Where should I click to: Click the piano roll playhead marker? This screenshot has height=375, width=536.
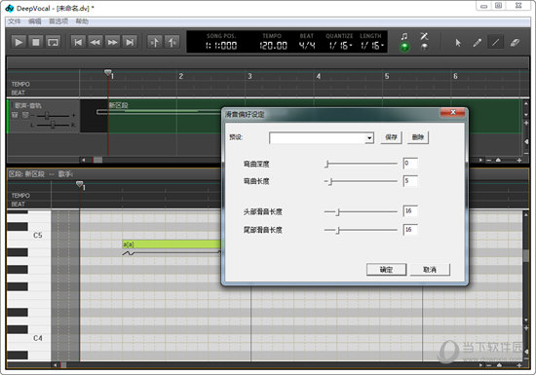pos(80,184)
